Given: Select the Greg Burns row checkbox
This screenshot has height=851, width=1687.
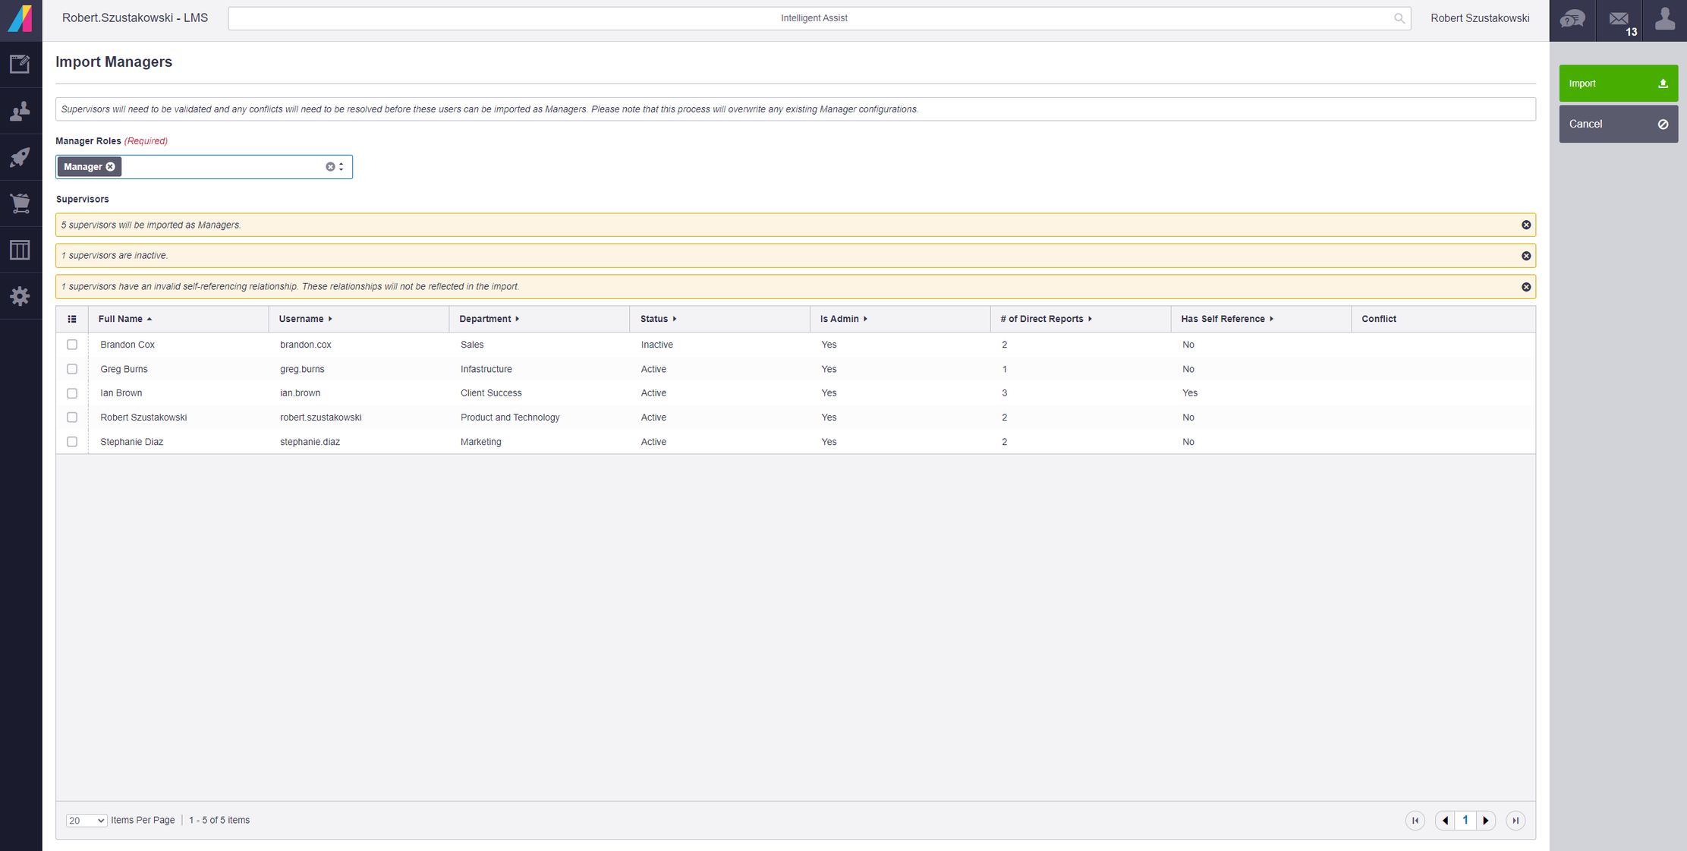Looking at the screenshot, I should click(x=72, y=369).
